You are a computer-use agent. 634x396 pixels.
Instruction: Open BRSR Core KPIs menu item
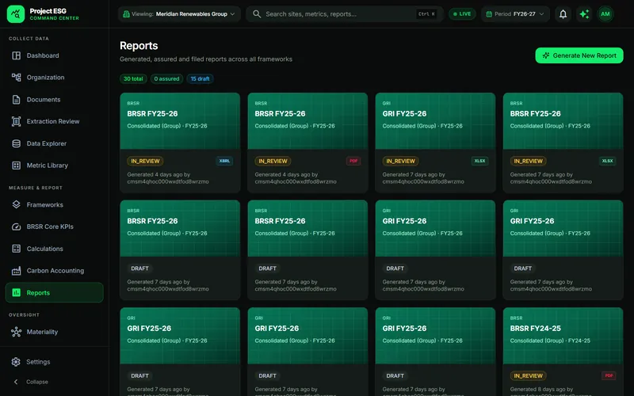(54, 227)
